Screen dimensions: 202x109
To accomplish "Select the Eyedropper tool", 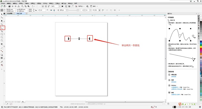I will 2,62.
